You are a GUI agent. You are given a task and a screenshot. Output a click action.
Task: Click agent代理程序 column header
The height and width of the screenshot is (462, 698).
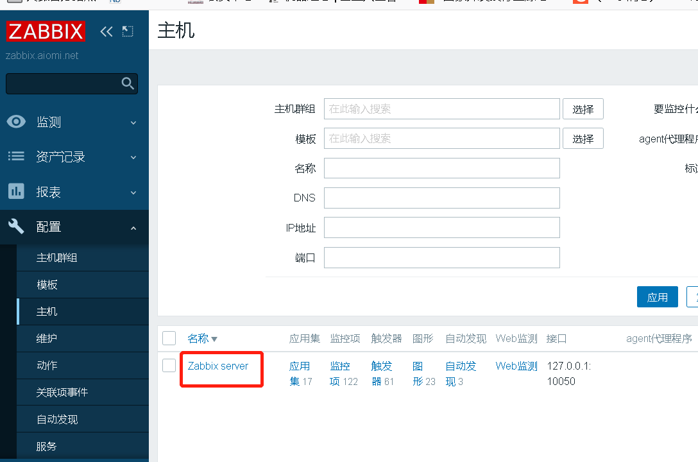point(659,339)
